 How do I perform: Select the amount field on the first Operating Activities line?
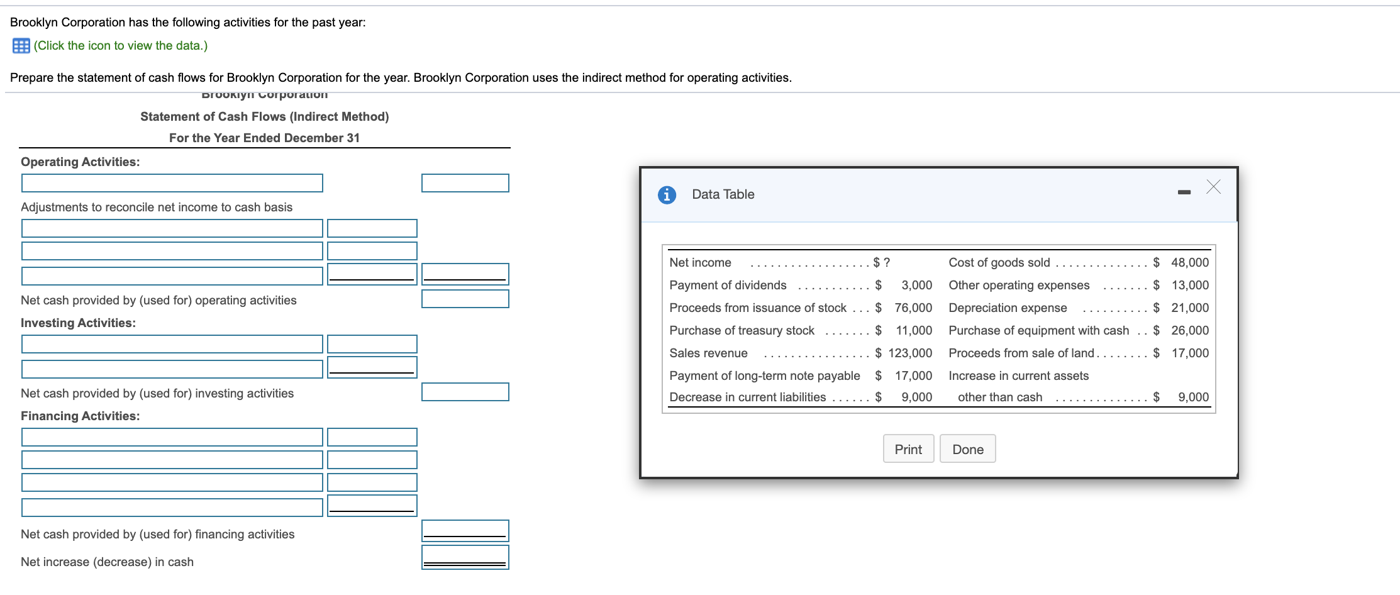point(465,183)
